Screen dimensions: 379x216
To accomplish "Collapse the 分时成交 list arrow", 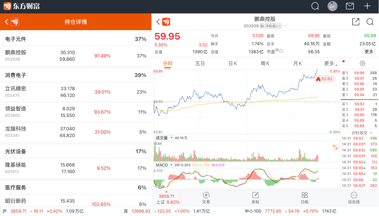I will [371, 133].
